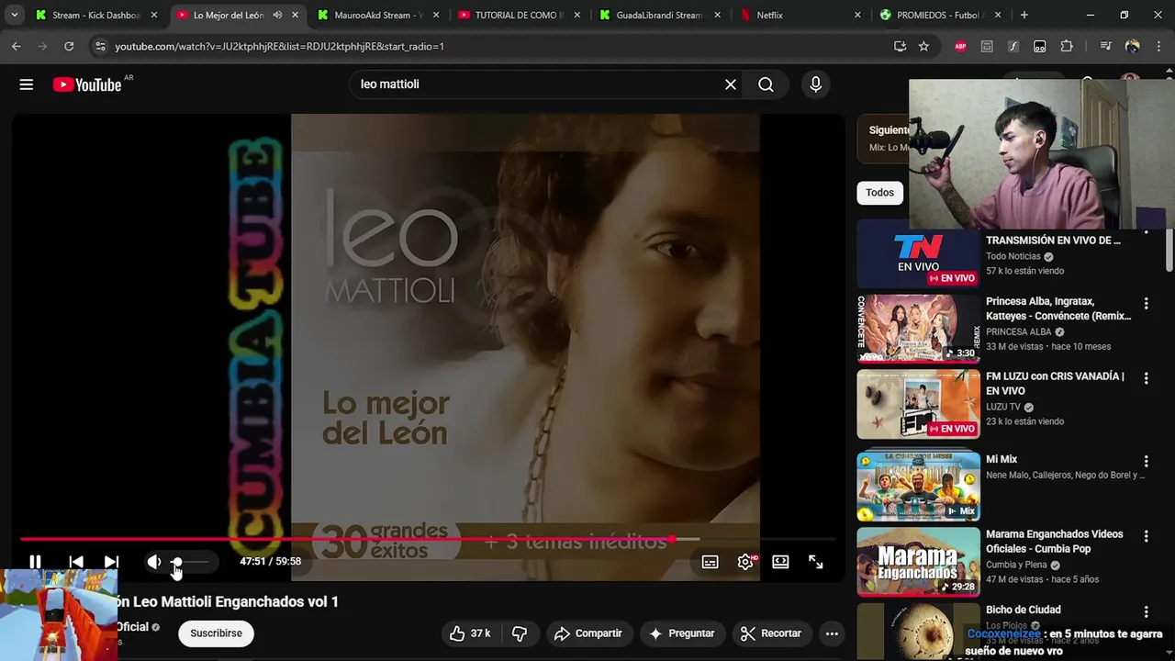Click the Compartir share button
Screen dimensions: 1175x661
pos(588,633)
